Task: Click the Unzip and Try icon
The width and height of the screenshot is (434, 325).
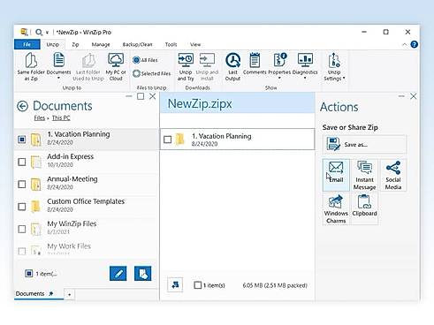Action: click(186, 66)
